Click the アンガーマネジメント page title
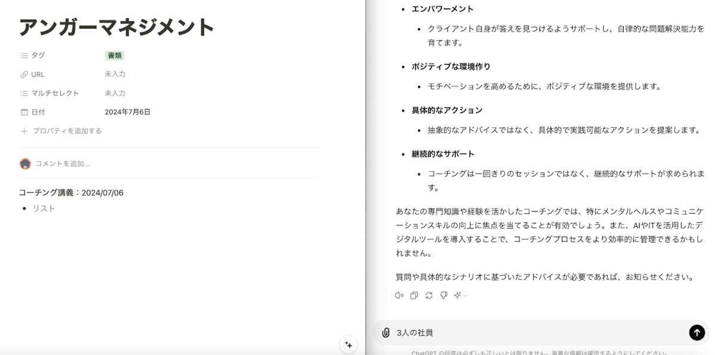 [117, 27]
